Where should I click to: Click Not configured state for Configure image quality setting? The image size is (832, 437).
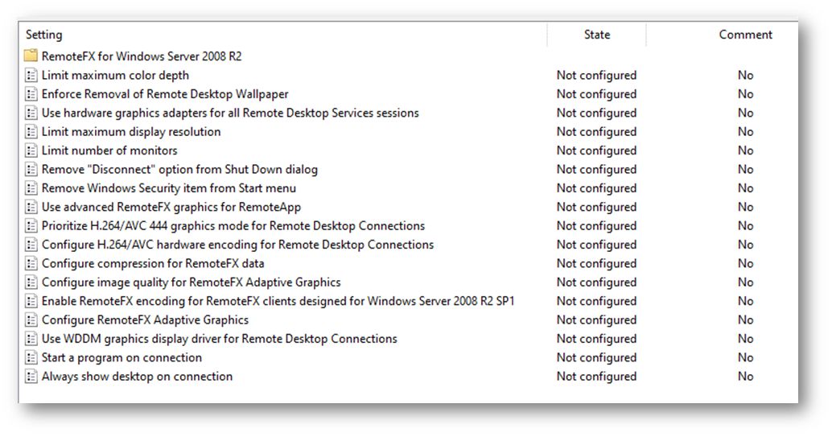[596, 282]
